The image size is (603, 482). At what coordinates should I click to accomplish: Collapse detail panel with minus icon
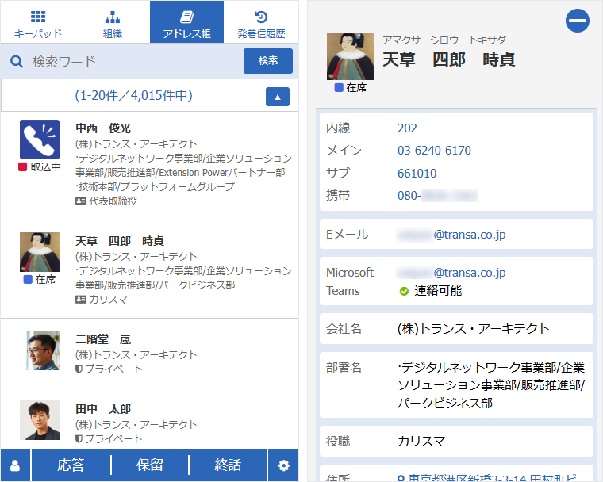[577, 21]
